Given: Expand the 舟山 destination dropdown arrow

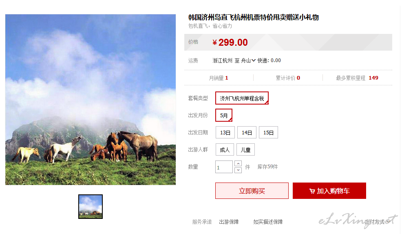Looking at the screenshot, I should tap(254, 60).
